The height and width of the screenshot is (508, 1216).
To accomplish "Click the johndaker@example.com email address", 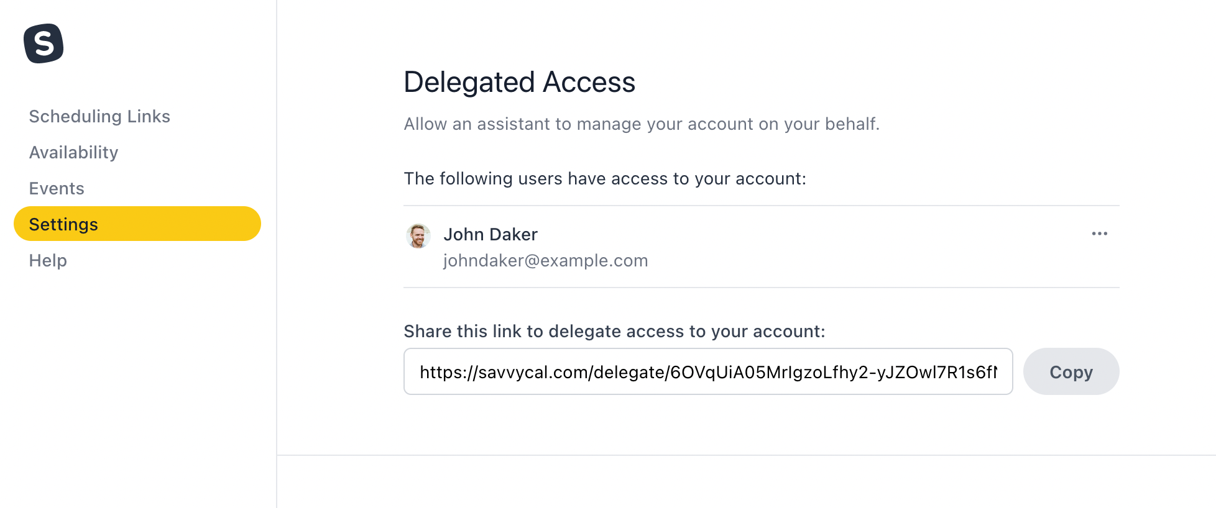I will (545, 261).
